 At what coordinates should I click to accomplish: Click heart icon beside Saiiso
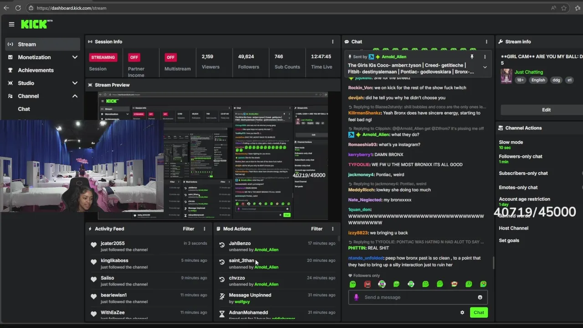tap(93, 280)
